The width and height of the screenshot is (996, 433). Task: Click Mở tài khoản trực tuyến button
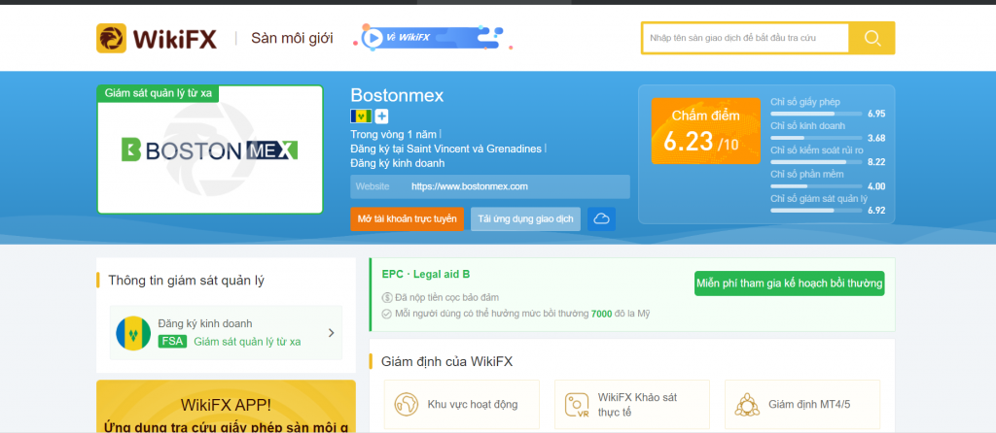[408, 218]
